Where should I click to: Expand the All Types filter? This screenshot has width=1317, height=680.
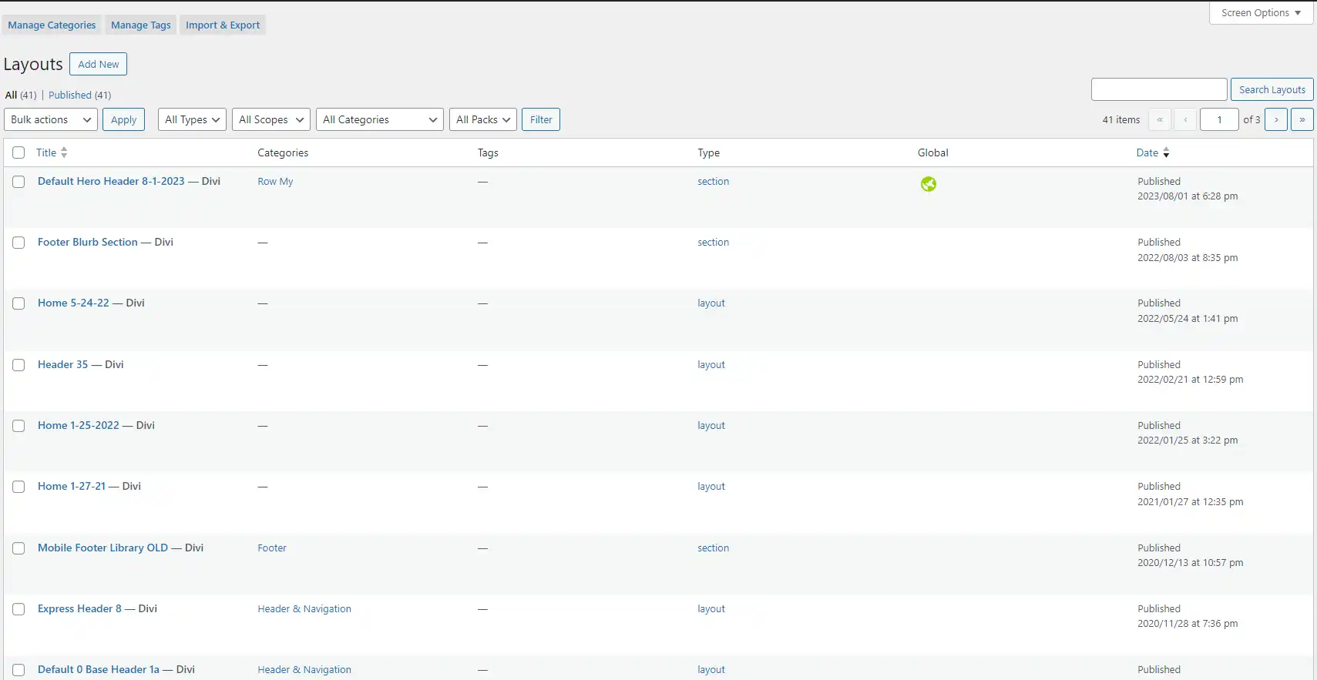coord(192,119)
